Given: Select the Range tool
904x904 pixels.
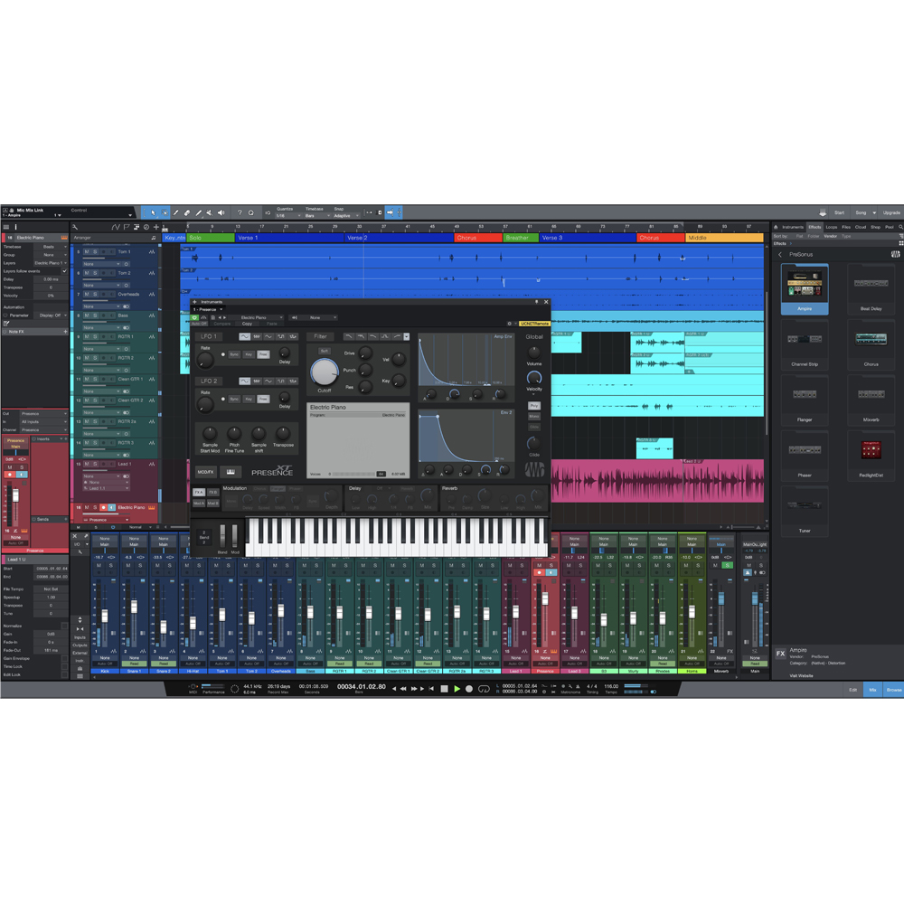Looking at the screenshot, I should coord(165,212).
